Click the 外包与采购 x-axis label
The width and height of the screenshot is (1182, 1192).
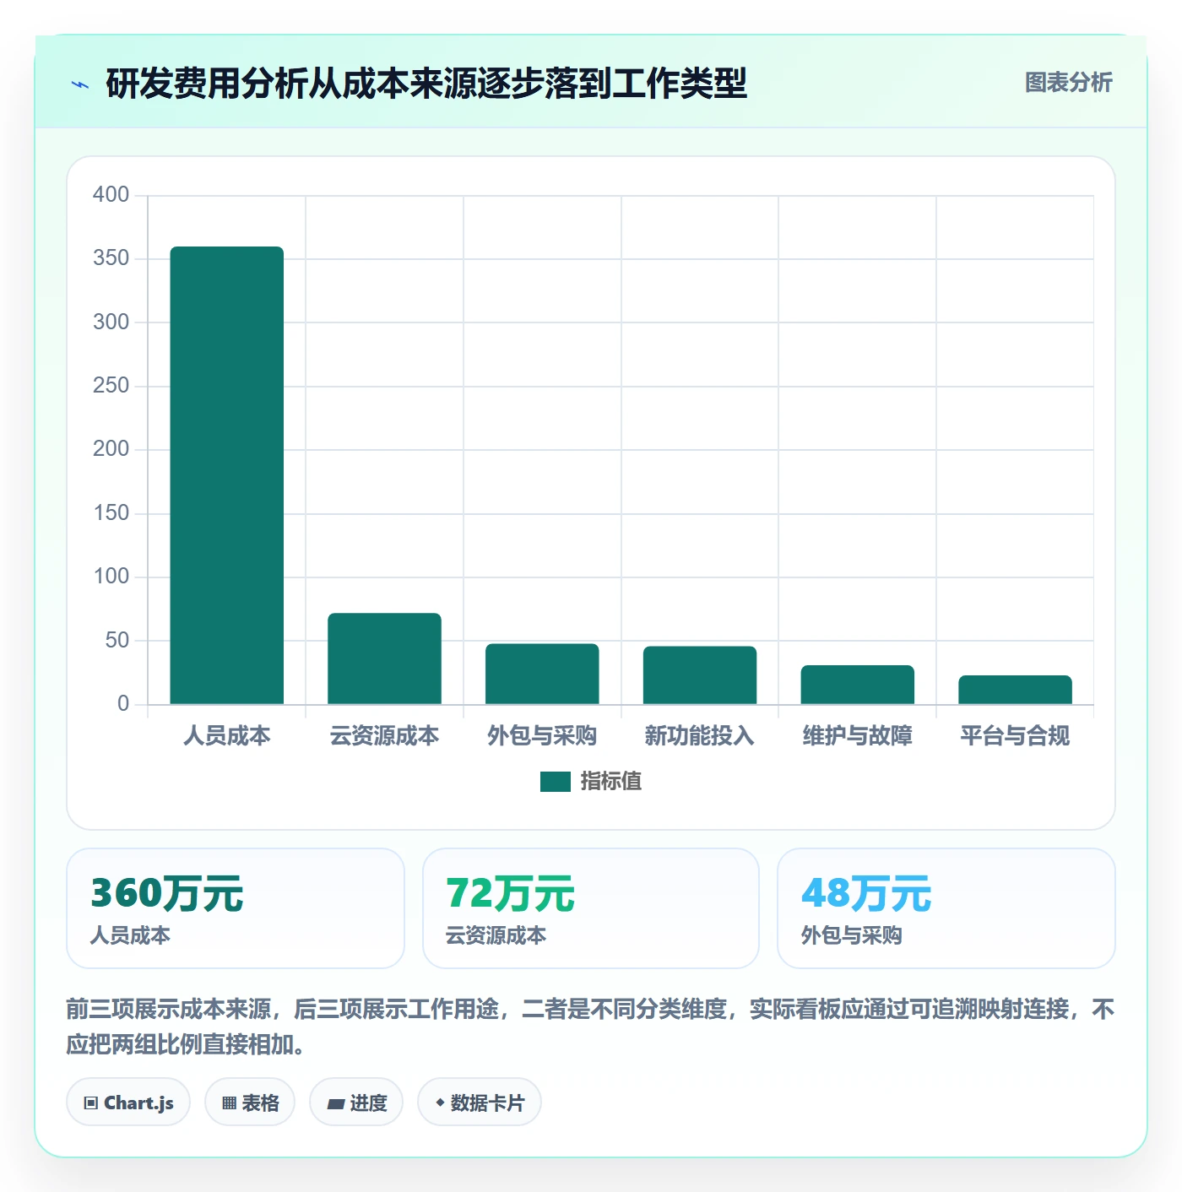click(542, 736)
